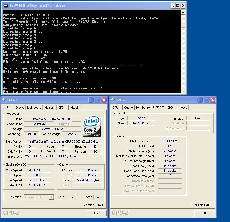Click Total computation time line in cmd
Screen dimensions: 230x222
[60, 68]
